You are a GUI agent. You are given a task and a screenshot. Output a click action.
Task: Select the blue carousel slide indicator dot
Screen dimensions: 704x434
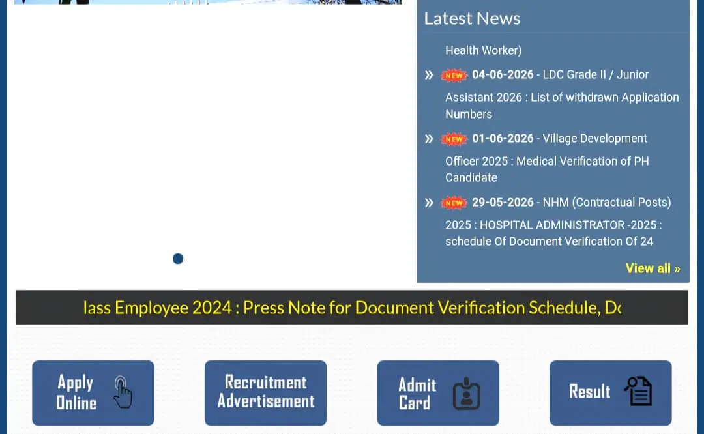click(178, 259)
